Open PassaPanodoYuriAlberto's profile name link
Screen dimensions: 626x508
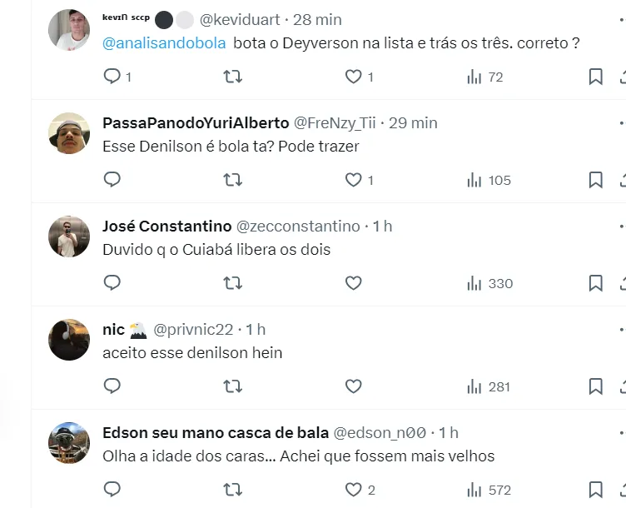pos(196,122)
